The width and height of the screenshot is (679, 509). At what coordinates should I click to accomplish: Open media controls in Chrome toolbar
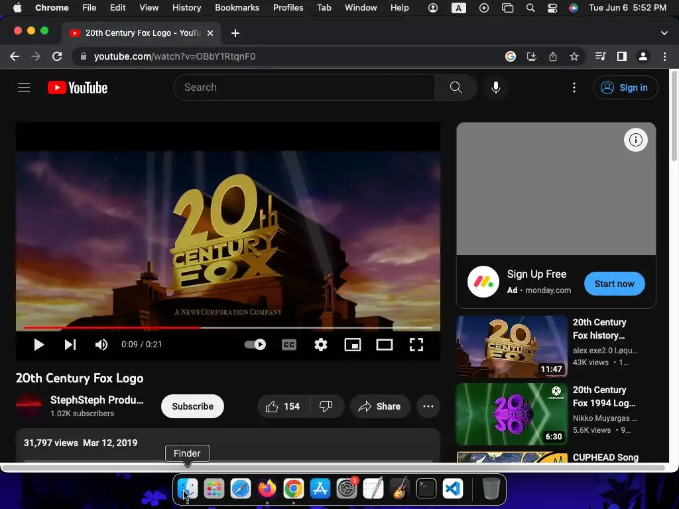point(600,56)
